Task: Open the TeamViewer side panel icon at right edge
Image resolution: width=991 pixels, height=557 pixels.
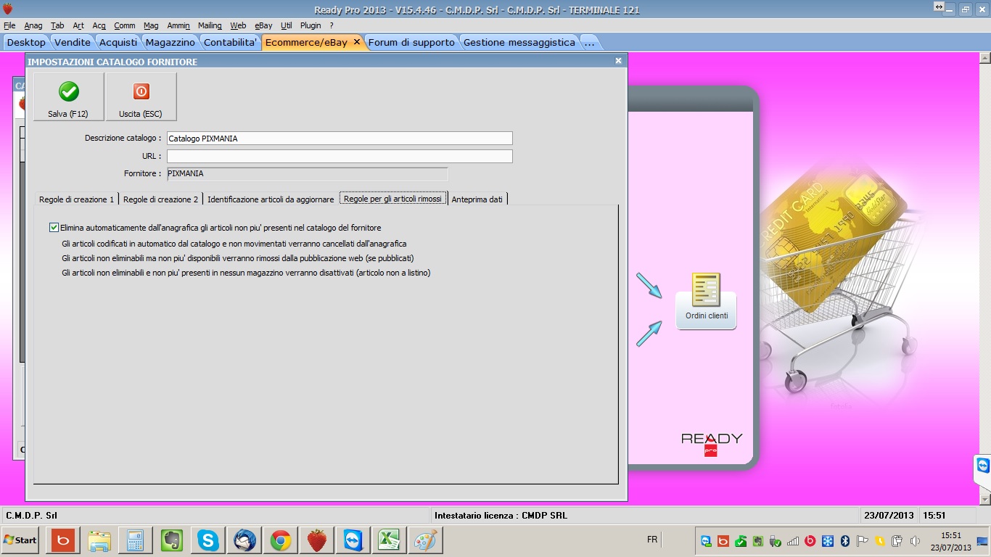Action: click(983, 466)
